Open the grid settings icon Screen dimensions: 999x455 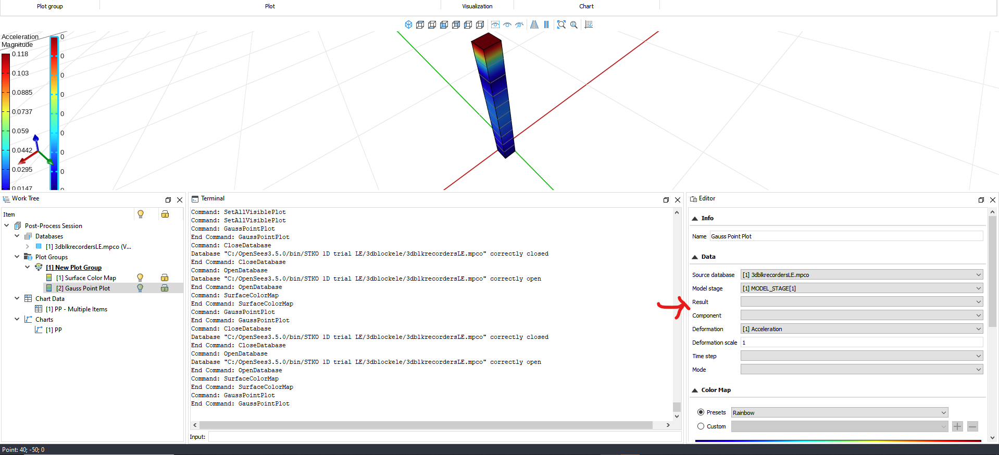(589, 24)
